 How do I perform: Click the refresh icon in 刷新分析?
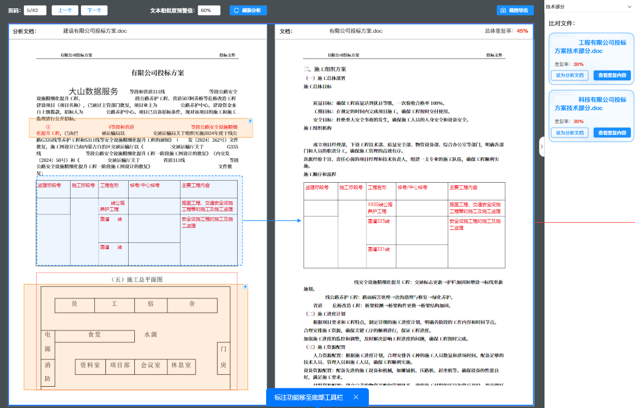237,10
